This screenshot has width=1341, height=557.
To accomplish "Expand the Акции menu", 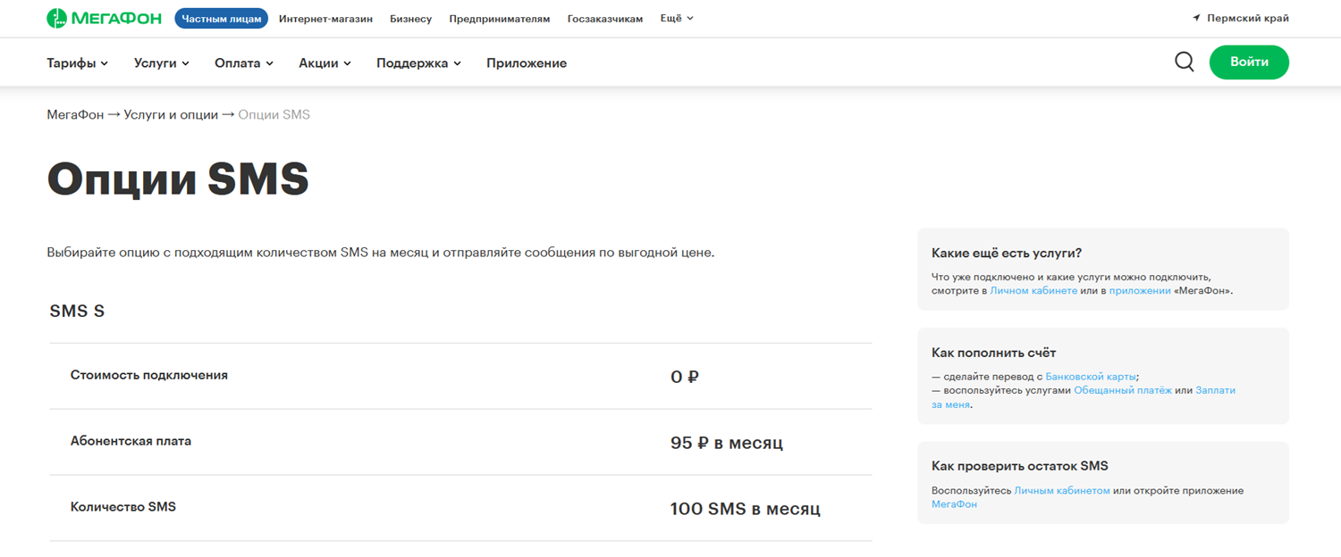I will [x=325, y=63].
